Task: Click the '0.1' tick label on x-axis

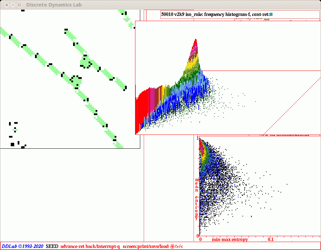Action: click(271, 239)
